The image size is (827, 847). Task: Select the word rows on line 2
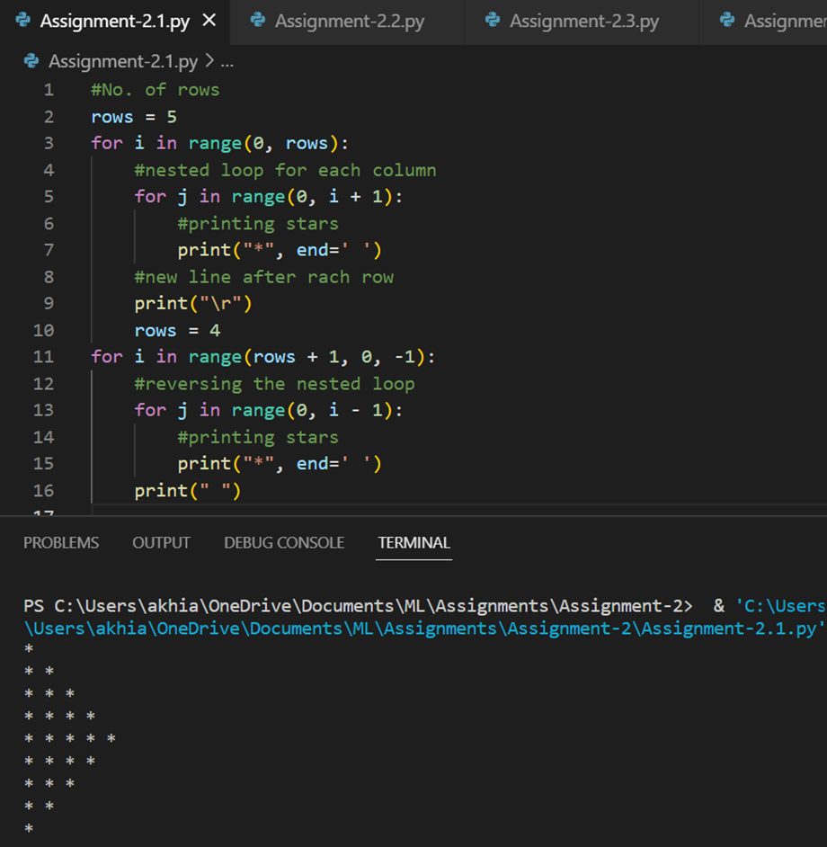pos(110,116)
